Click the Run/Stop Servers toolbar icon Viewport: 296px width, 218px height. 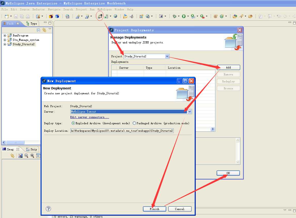[107, 17]
